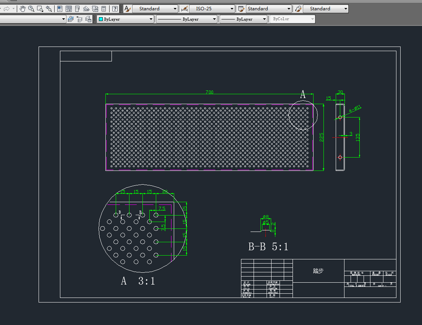Click Make Object's Layer Current icon
This screenshot has height=325, width=422.
71,19
